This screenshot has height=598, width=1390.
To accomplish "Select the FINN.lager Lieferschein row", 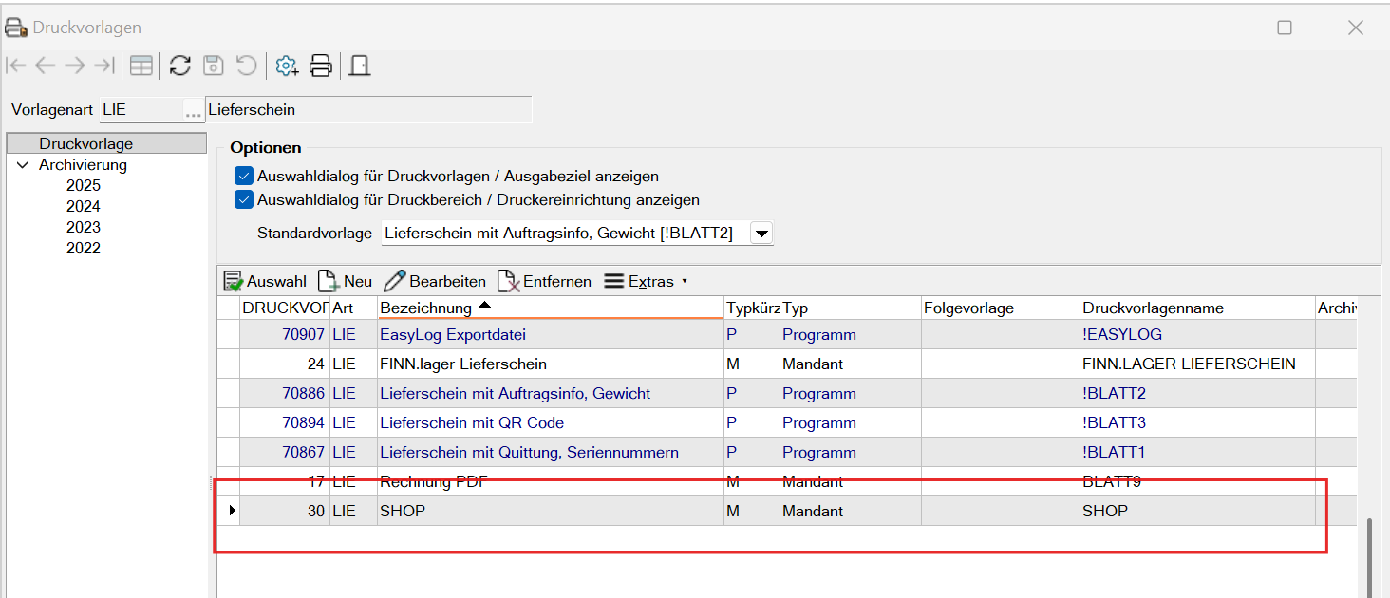I will click(x=462, y=364).
